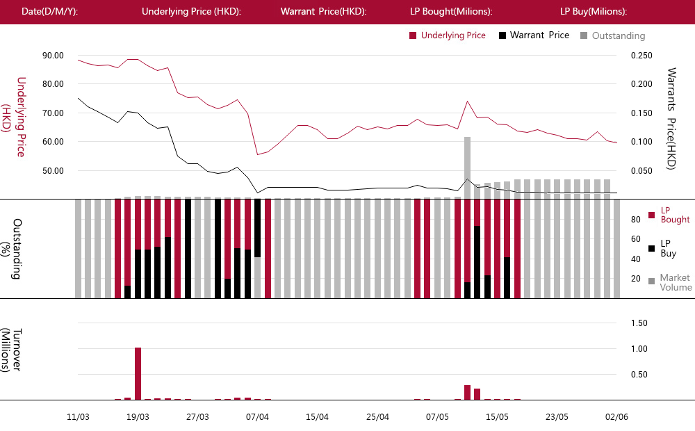
Task: Toggle the LP Buy legend label
Action: (669, 248)
